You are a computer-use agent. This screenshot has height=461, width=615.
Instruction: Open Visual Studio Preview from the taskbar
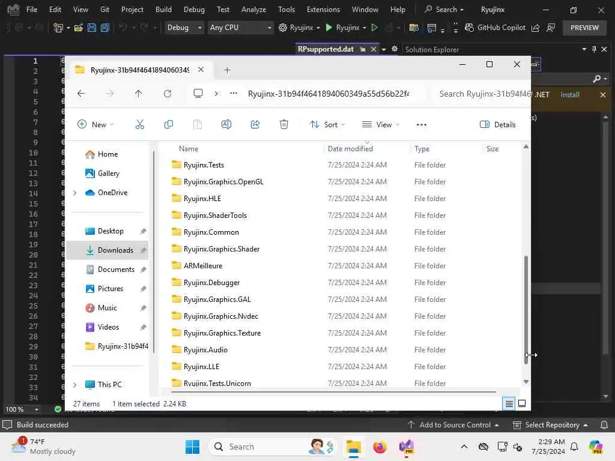click(x=407, y=447)
